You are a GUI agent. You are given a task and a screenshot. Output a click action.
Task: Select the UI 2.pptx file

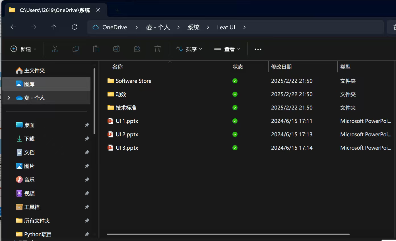pos(127,134)
